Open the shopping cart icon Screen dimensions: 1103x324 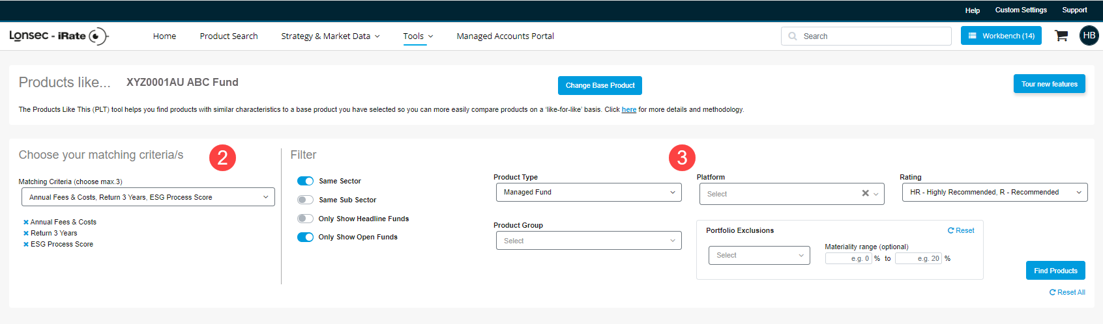tap(1061, 36)
